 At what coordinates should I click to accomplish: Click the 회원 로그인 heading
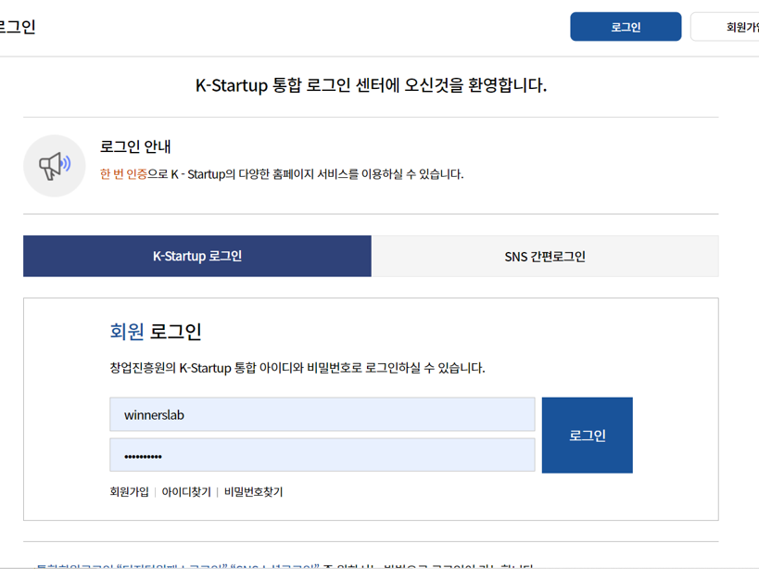(x=156, y=332)
